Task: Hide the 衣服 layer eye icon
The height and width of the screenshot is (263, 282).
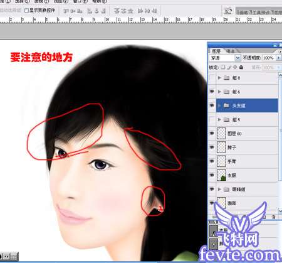Action: pyautogui.click(x=212, y=175)
